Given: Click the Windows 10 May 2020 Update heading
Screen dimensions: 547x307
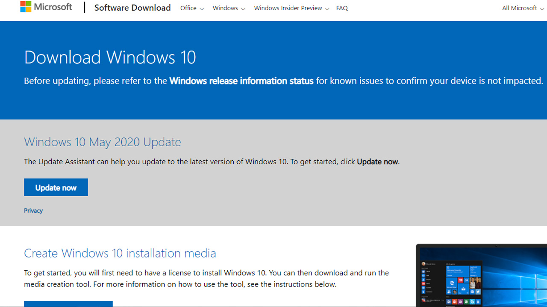Looking at the screenshot, I should point(102,142).
